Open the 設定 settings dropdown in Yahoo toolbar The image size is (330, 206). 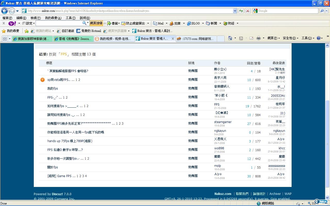[29, 23]
